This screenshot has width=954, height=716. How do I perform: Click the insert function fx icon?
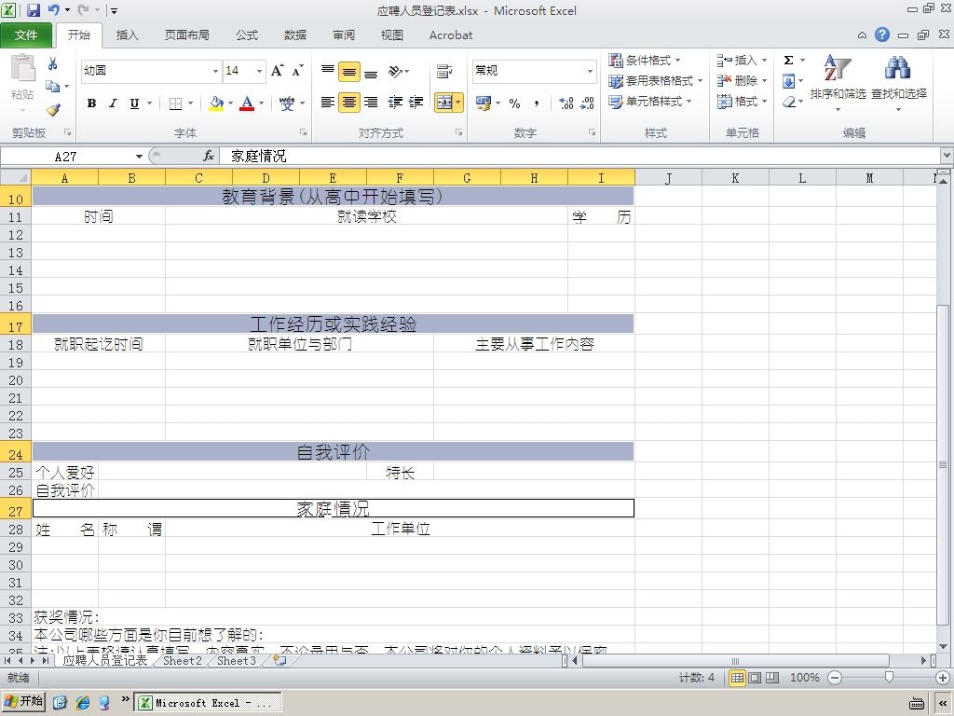click(208, 156)
